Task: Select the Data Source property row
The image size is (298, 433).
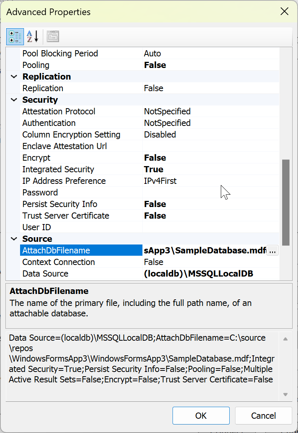Action: (58, 273)
